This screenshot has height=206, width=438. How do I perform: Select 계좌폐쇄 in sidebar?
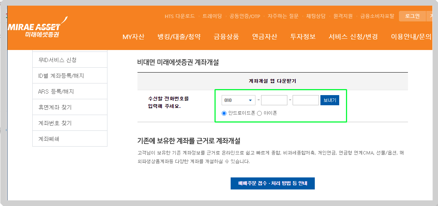(x=70, y=139)
